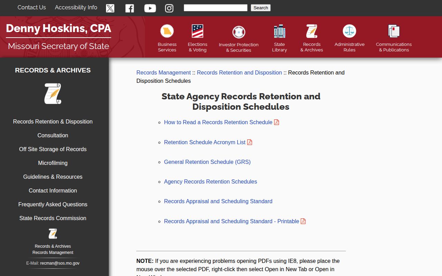Open the X (Twitter) social icon
Viewport: 442px width, 276px height.
click(x=110, y=8)
